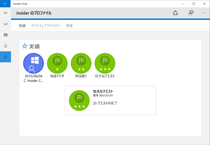Open the alerts bell sidebar icon

point(6,46)
